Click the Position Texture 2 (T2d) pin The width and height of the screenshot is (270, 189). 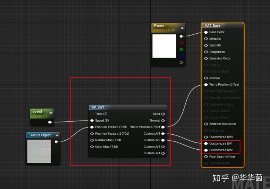pyautogui.click(x=92, y=134)
